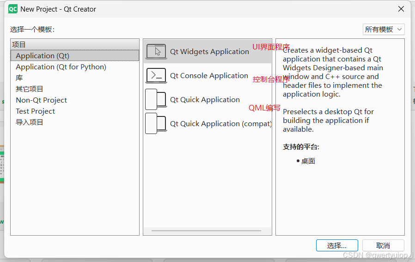Close the New Project dialog
The width and height of the screenshot is (415, 262).
click(x=401, y=9)
